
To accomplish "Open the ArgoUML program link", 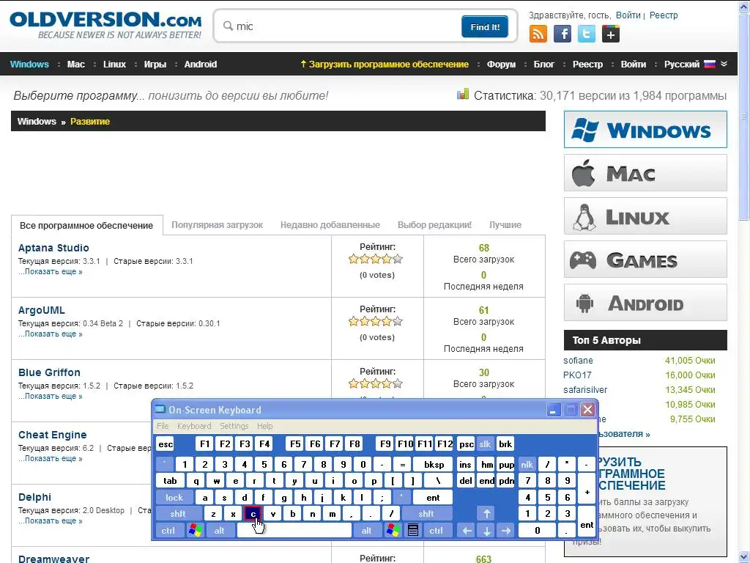I will (42, 310).
